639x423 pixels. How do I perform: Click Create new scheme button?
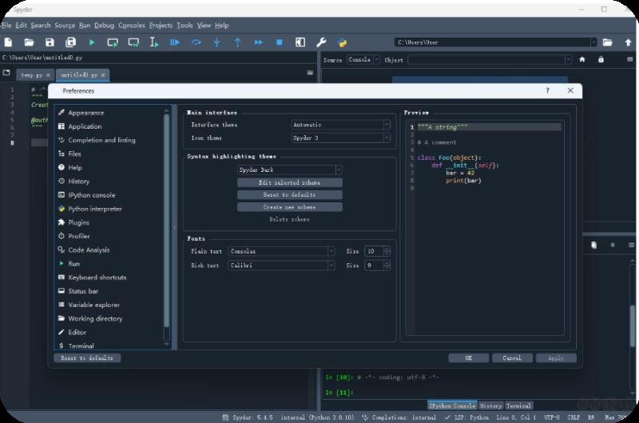[x=289, y=207]
